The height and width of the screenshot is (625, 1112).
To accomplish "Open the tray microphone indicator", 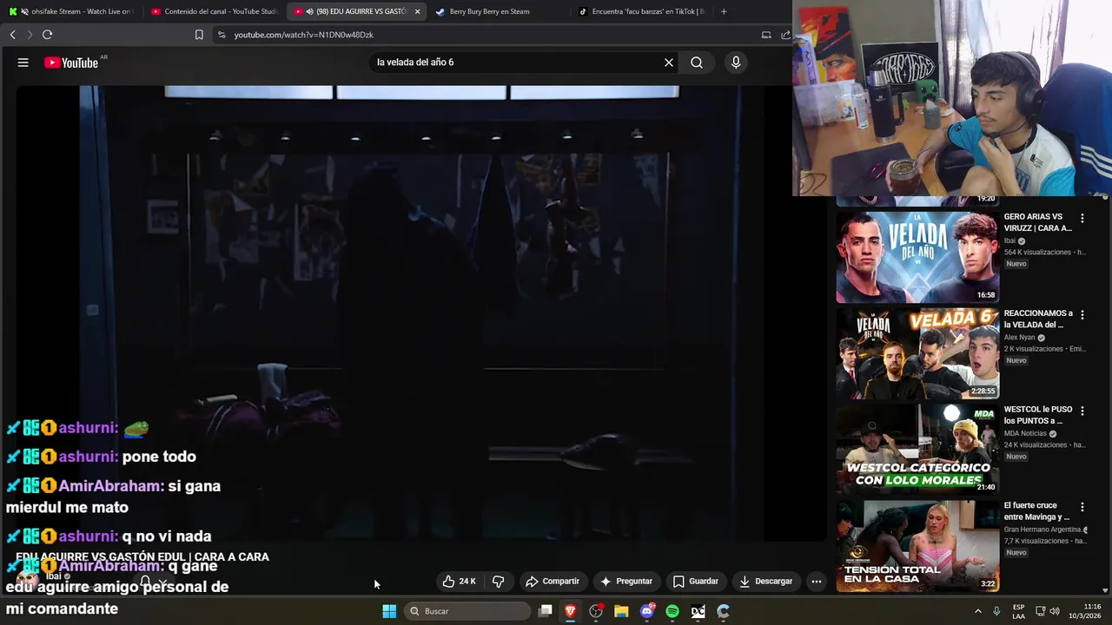I will click(996, 611).
